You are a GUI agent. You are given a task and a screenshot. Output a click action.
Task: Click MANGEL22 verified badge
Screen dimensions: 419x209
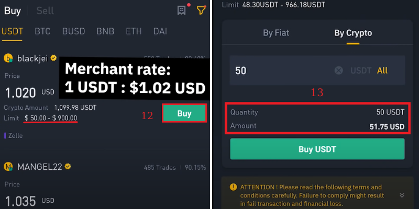tap(68, 167)
